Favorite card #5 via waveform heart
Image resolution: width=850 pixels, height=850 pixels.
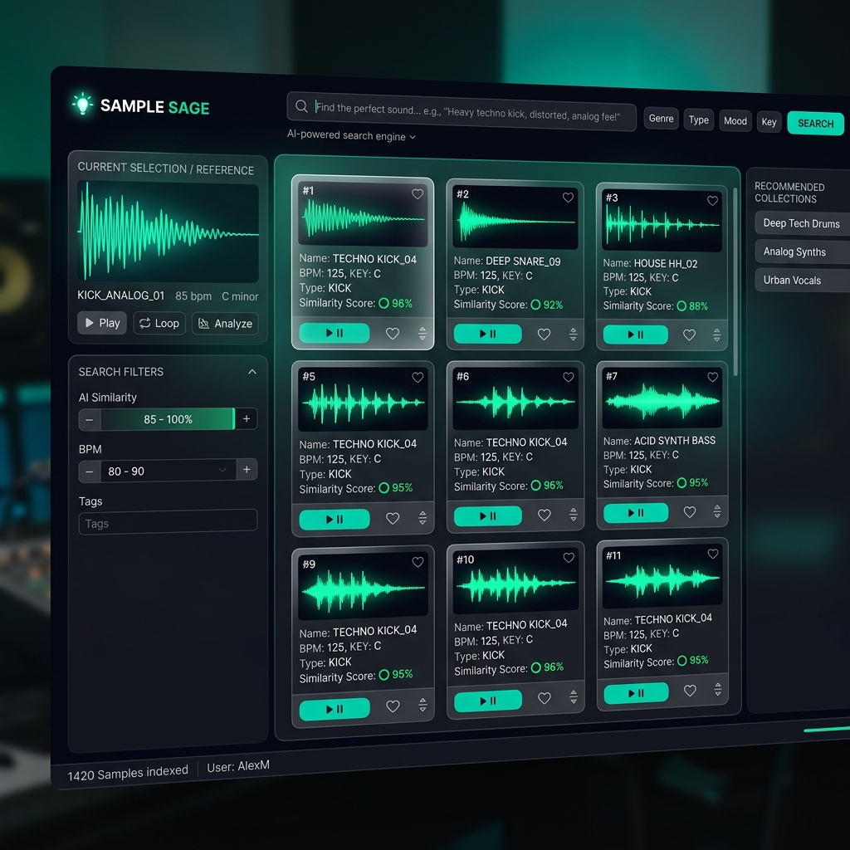418,377
